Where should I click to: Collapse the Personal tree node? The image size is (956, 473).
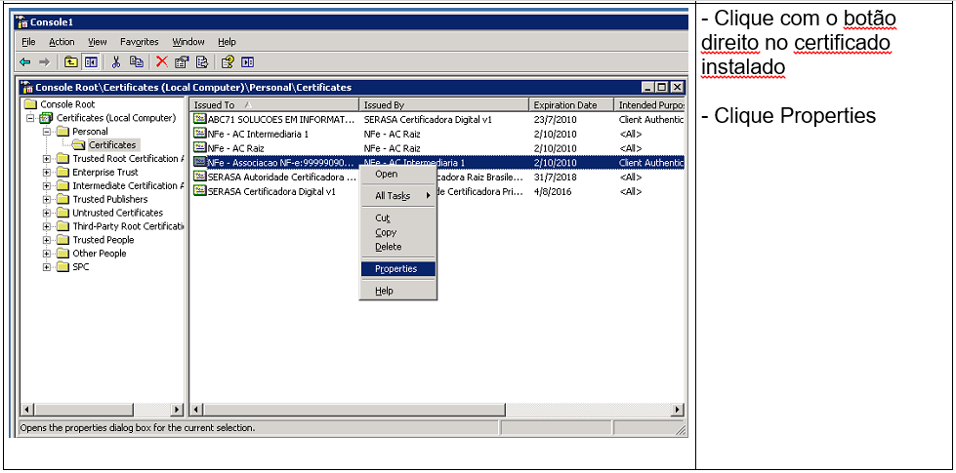pos(46,132)
